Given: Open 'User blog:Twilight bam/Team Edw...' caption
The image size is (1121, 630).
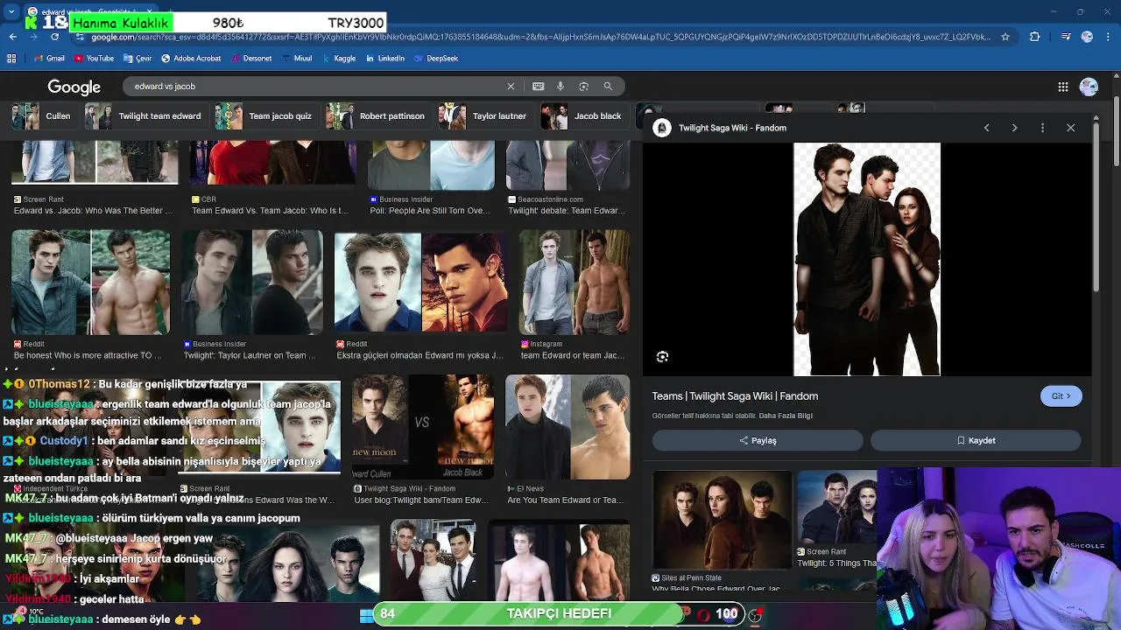Looking at the screenshot, I should coord(421,500).
